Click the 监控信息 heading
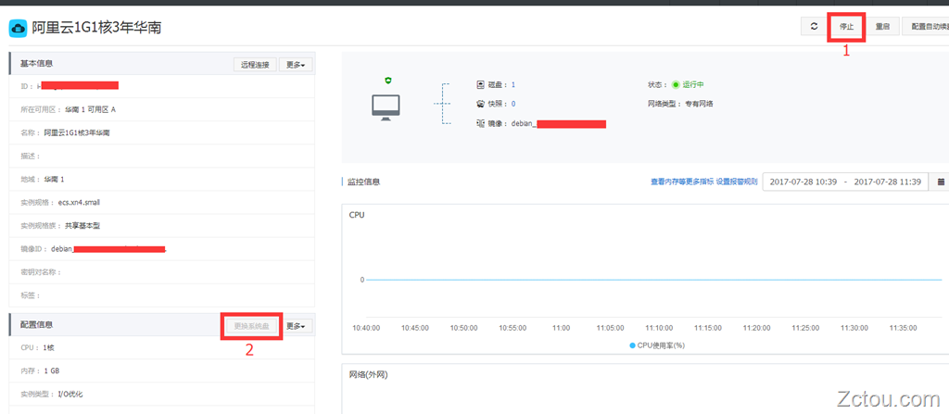This screenshot has height=414, width=949. 363,182
